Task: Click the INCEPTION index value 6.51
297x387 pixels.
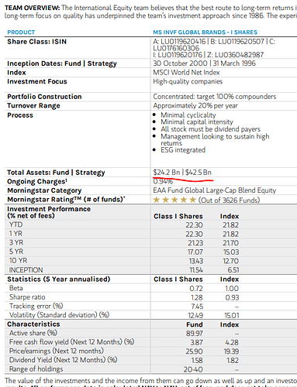Action: pyautogui.click(x=233, y=270)
